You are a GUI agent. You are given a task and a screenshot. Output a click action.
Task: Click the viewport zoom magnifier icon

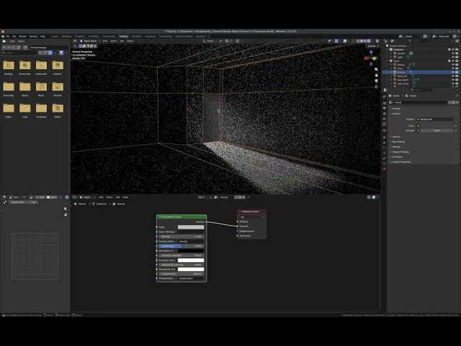coord(376,69)
